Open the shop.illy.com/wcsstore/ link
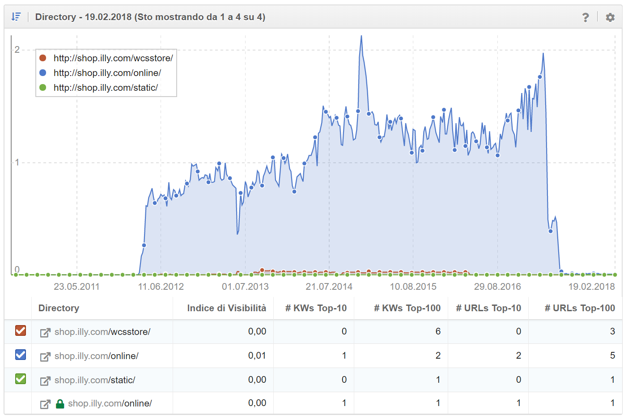The height and width of the screenshot is (419, 628). [x=102, y=332]
